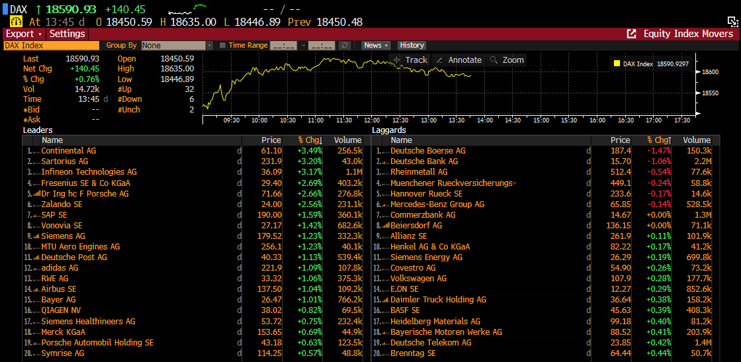This screenshot has height=362, width=741.
Task: Click the DAX Index security field
Action: coord(52,46)
